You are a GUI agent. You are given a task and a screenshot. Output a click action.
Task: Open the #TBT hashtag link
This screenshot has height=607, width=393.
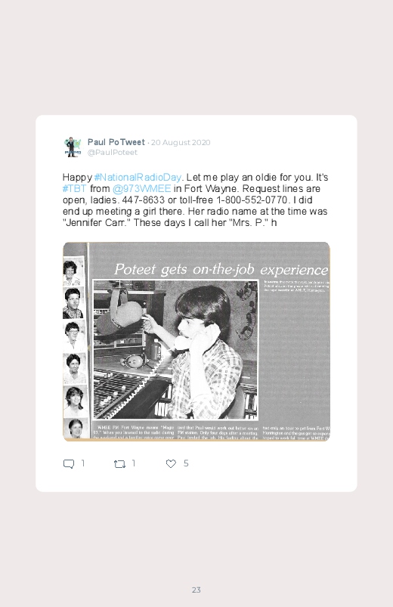pyautogui.click(x=75, y=188)
